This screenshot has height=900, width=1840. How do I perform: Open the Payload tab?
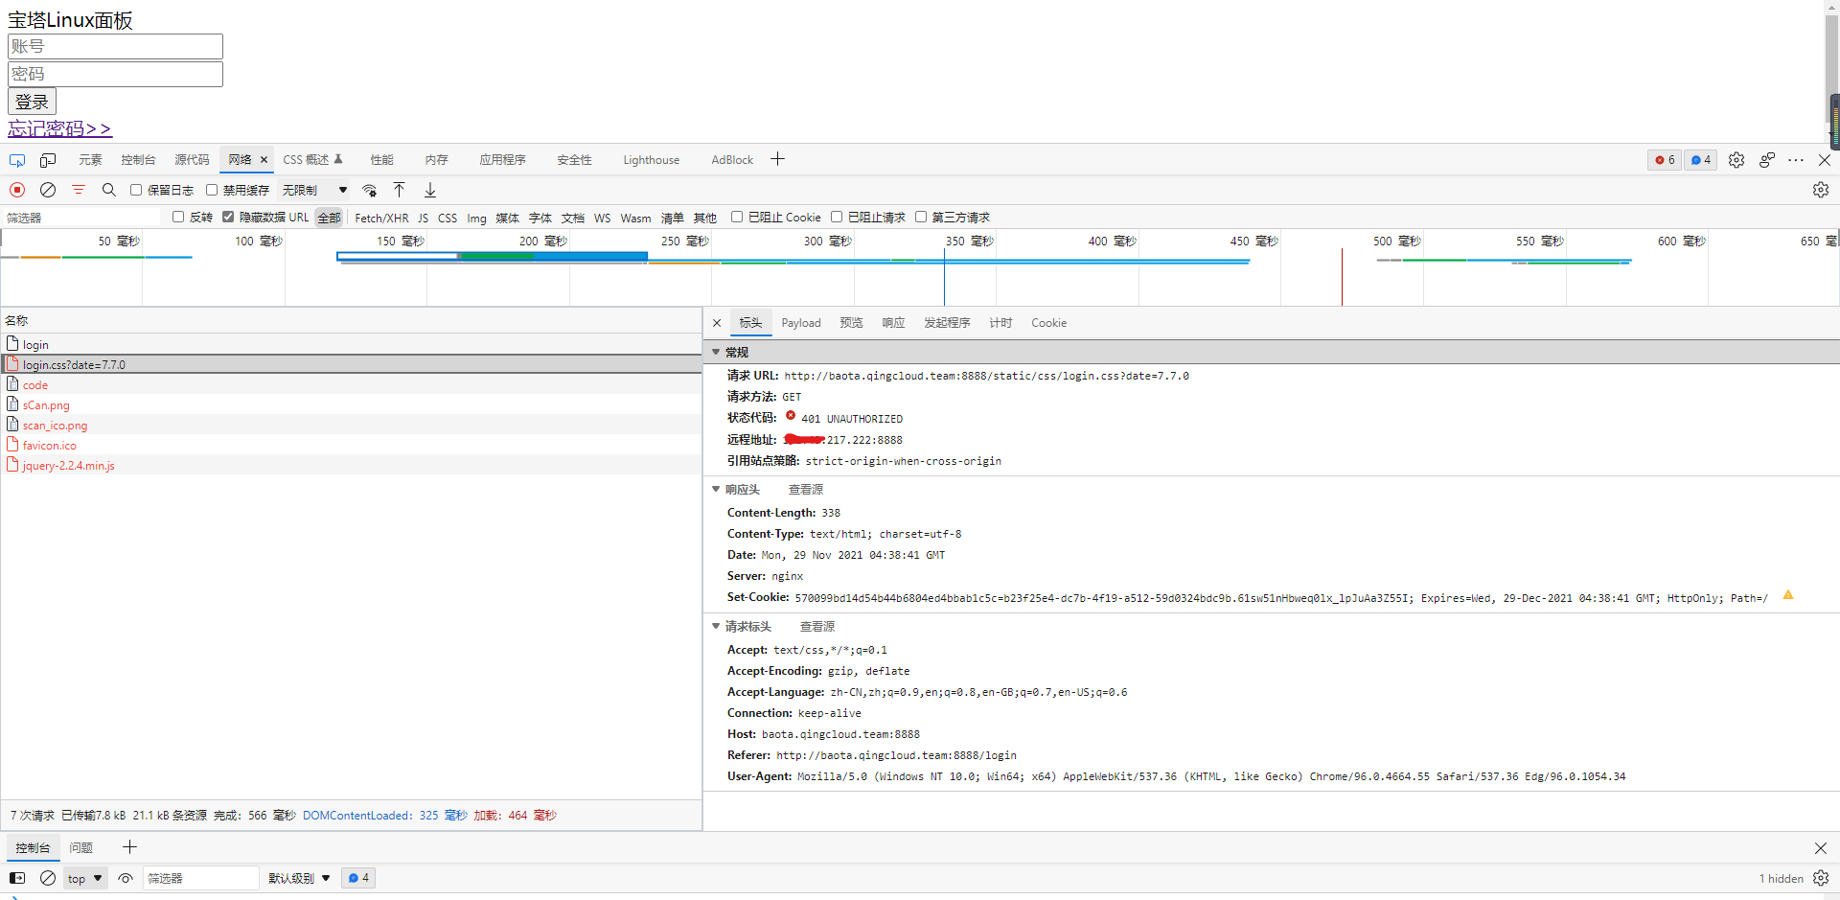coord(801,323)
